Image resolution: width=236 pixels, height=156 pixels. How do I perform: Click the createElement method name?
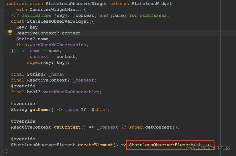pyautogui.click(x=95, y=145)
